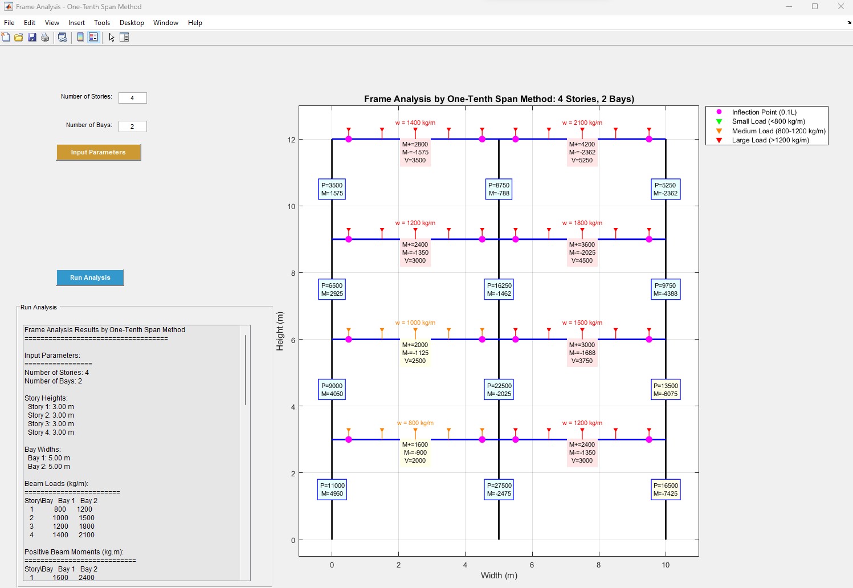Expand the Insert menu

[76, 23]
